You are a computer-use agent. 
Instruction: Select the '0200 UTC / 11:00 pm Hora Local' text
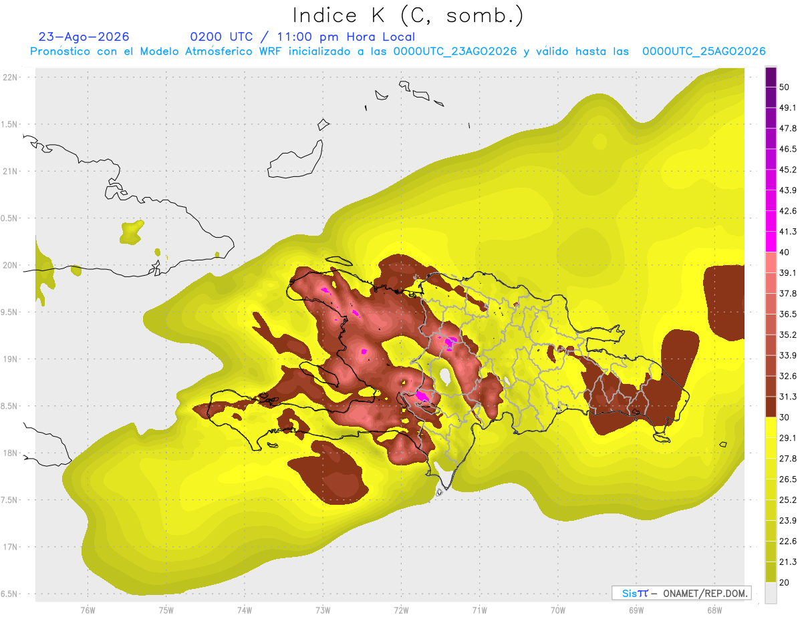(302, 37)
